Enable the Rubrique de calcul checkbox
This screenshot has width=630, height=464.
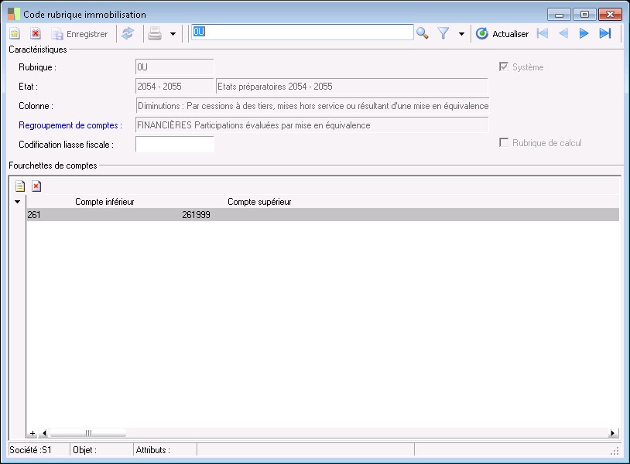(x=504, y=143)
